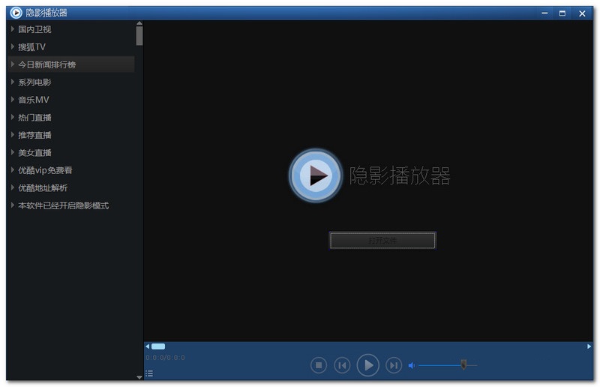Click the sidebar scrollbar up arrow

click(x=139, y=23)
